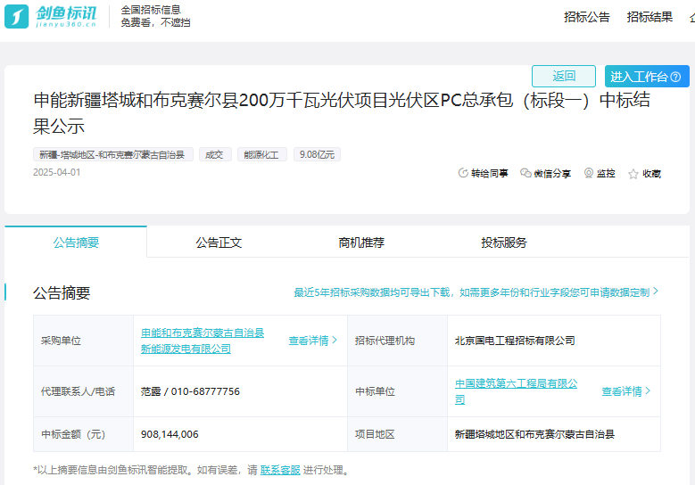Viewport: 695px width, 485px height.
Task: Click the 监控 monitor icon
Action: [589, 173]
